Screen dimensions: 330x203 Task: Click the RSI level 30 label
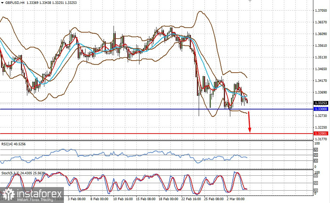[x=316, y=161]
